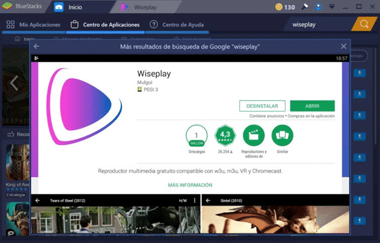
Task: Click the topmost download icon on right sidebar
Action: point(359,73)
